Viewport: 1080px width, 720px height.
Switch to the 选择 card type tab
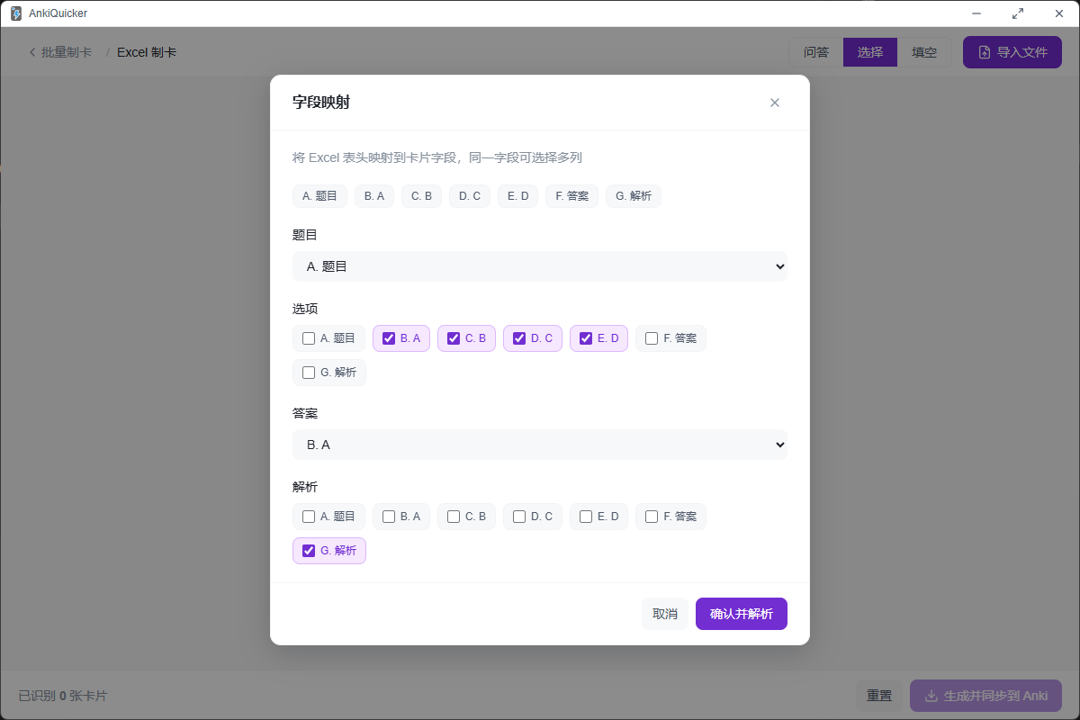(870, 52)
